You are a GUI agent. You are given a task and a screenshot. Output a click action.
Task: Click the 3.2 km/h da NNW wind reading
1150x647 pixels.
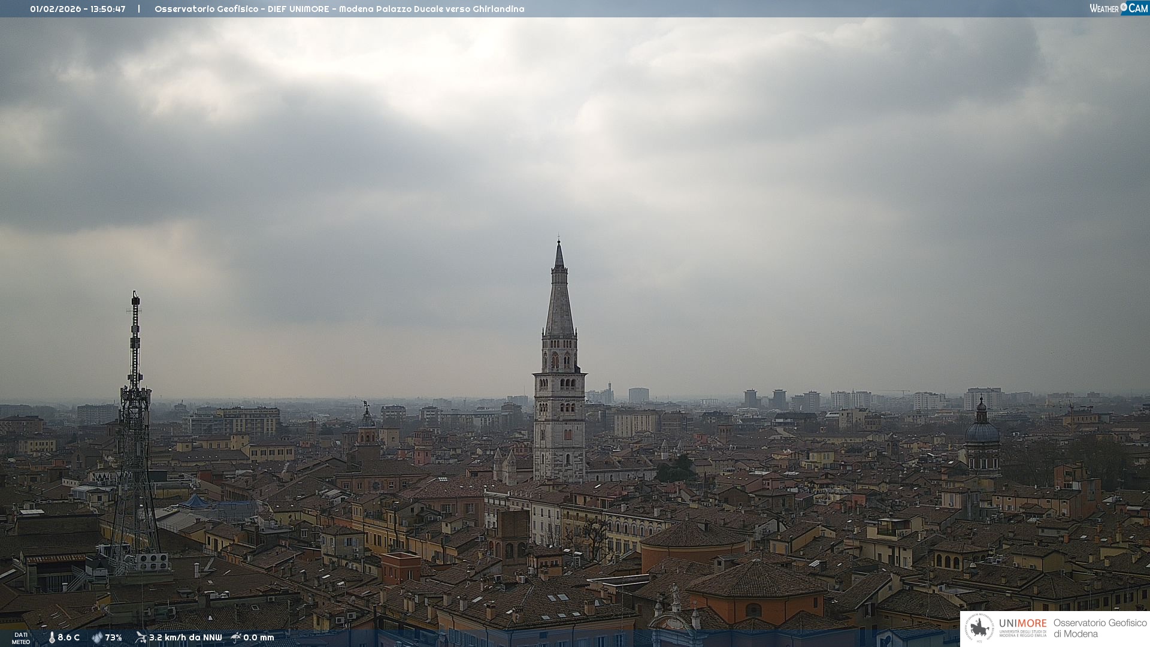click(x=185, y=637)
